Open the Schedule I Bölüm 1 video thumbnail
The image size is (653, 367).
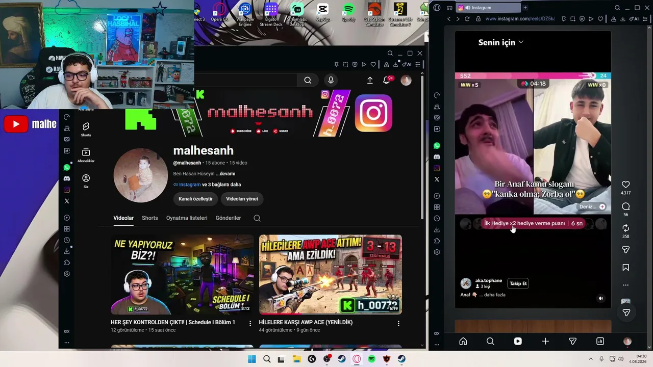[x=182, y=274]
